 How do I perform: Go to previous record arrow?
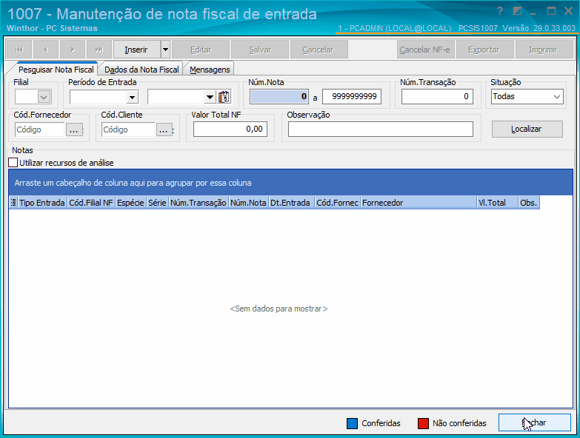[x=45, y=50]
